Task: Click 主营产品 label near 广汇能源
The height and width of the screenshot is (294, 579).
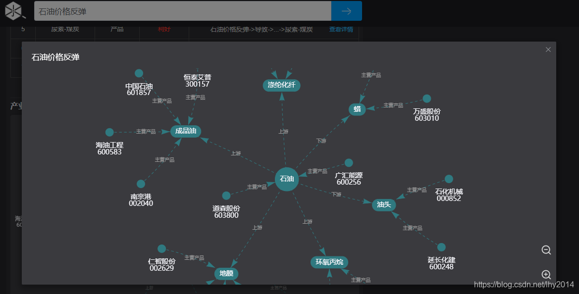Action: [317, 171]
